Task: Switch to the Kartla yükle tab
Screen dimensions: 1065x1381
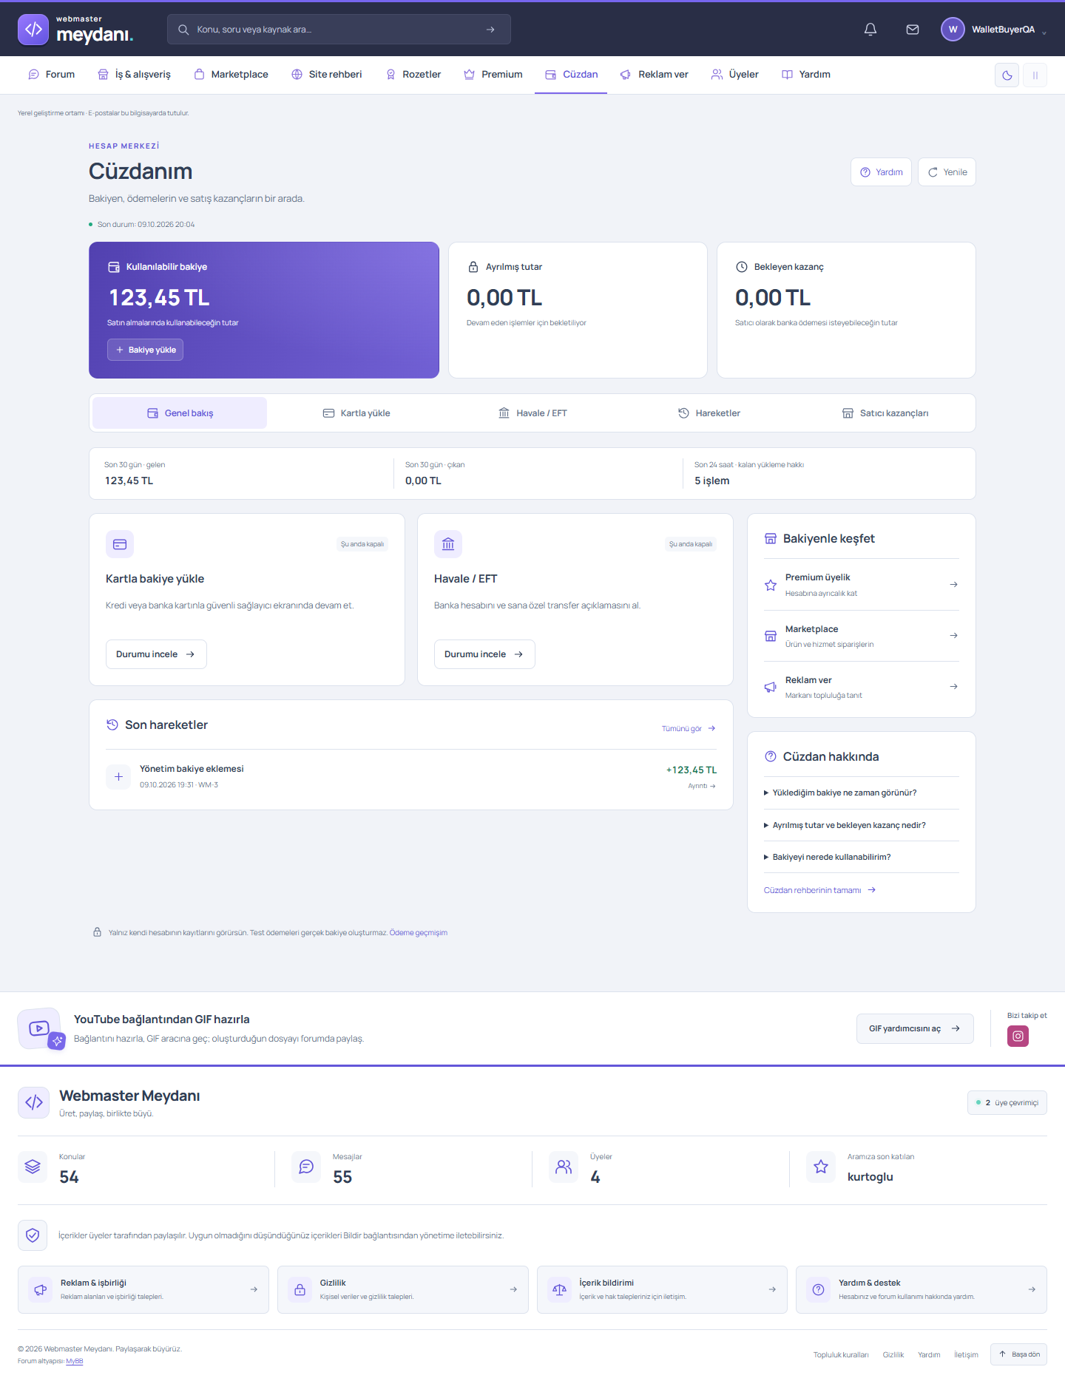Action: (356, 413)
